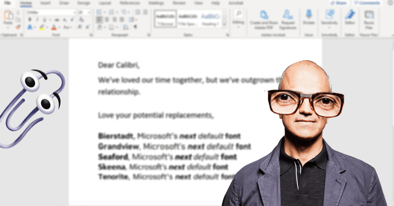
Task: Switch to the Insert ribbon tab
Action: pos(46,3)
